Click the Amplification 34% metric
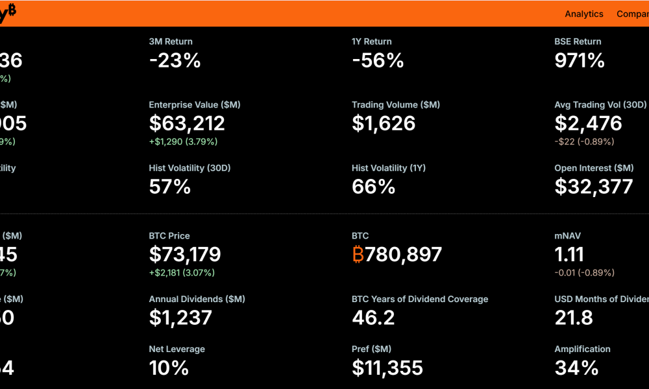Screen dimensions: 649x389 coord(576,368)
